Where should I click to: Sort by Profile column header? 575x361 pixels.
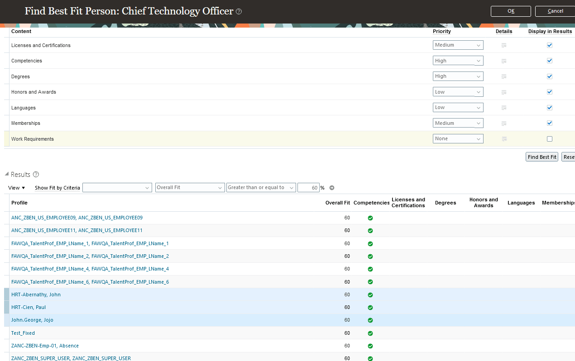pos(19,203)
